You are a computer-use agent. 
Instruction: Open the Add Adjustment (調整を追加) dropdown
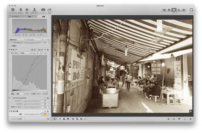(x=17, y=39)
